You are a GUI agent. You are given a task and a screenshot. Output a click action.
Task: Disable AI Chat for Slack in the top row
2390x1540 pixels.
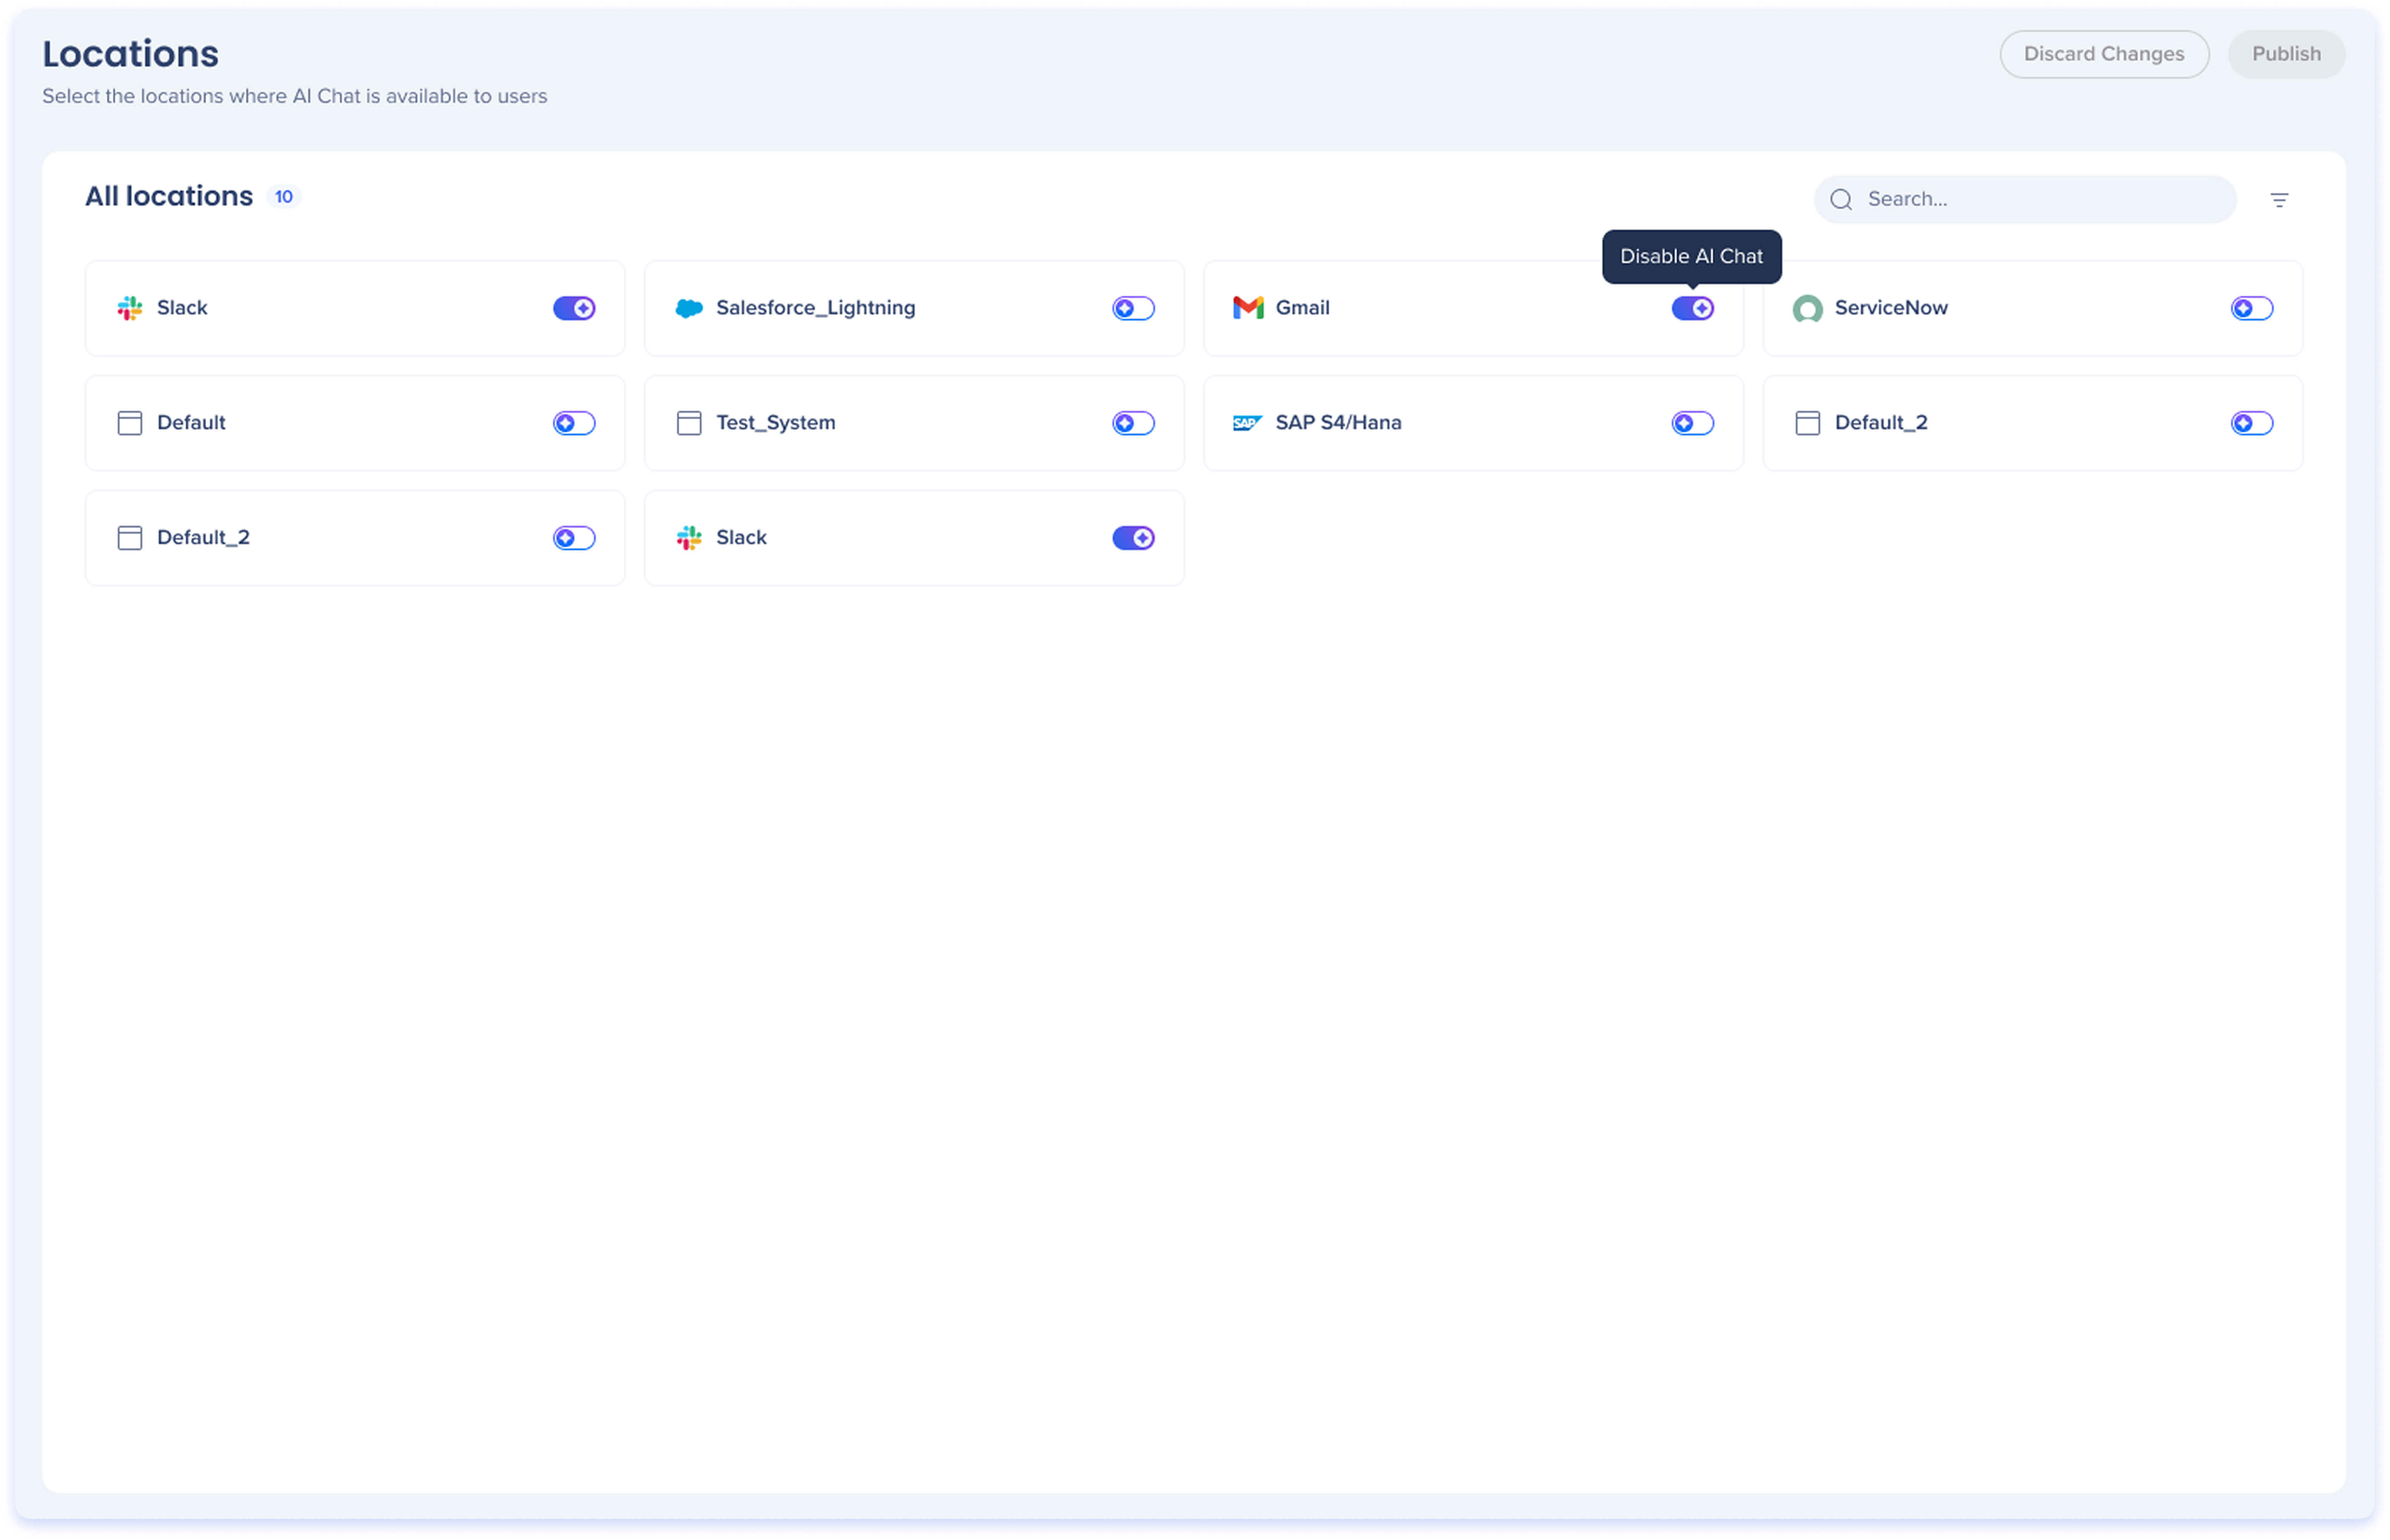pos(574,308)
